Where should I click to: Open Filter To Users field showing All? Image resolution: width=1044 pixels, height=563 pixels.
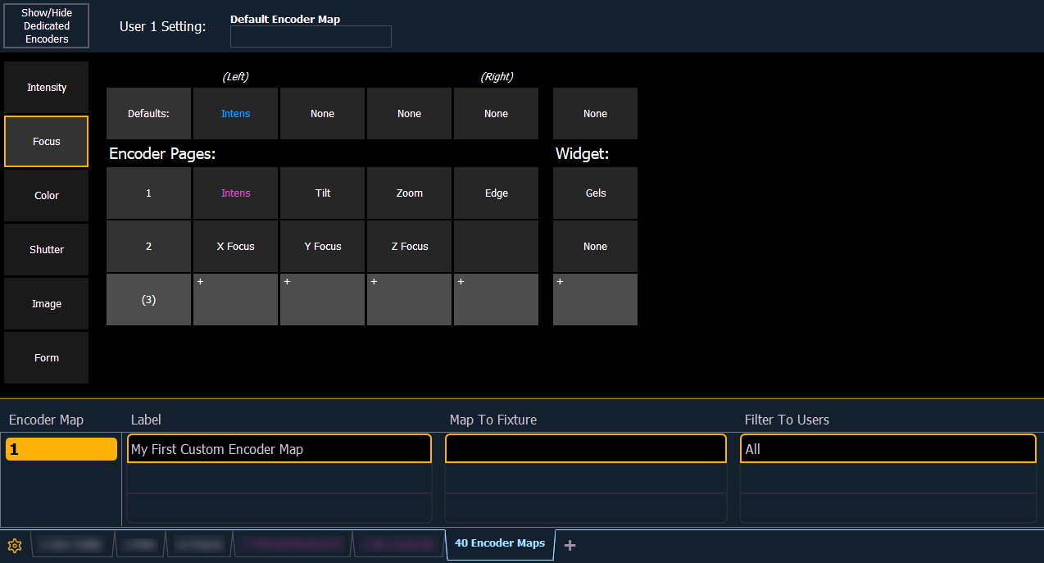pos(887,449)
